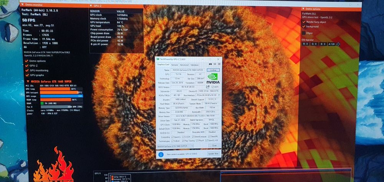
Task: Toggle the DirectCompute checkbox in GPU-Z
Action: (193, 136)
